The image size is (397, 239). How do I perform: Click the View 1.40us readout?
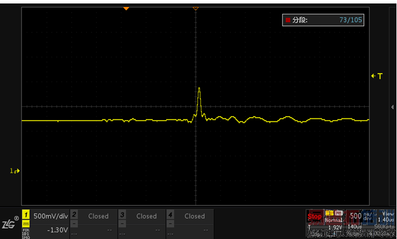point(386,216)
